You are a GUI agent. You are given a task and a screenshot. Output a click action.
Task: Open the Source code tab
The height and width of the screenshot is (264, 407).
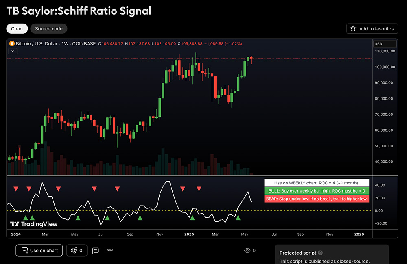(49, 29)
